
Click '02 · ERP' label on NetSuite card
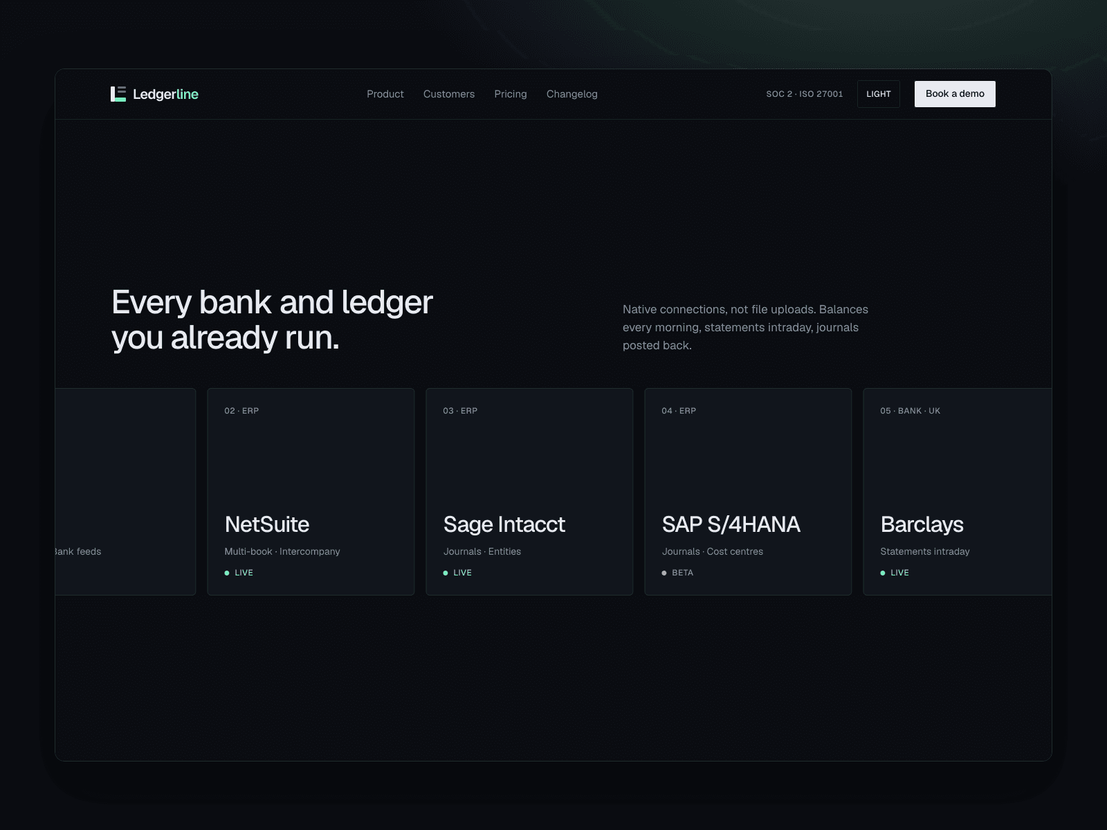[241, 411]
